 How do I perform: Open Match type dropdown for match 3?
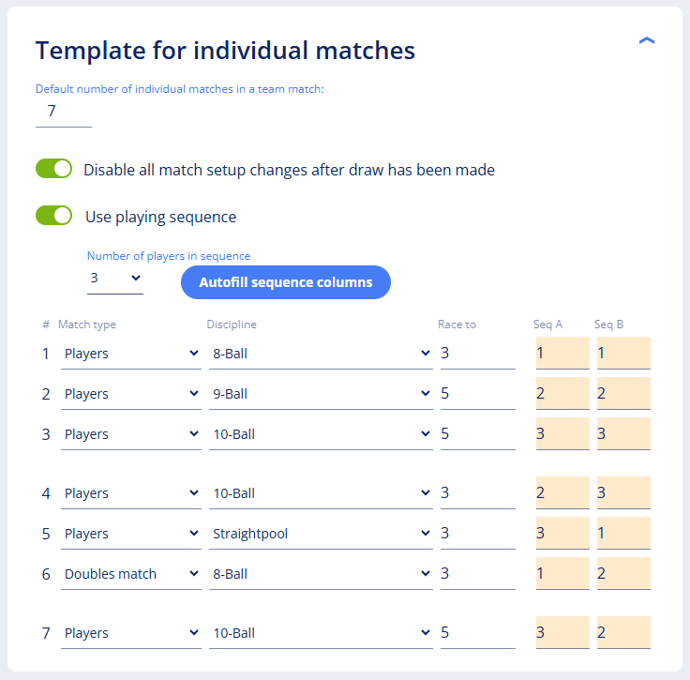click(x=130, y=435)
